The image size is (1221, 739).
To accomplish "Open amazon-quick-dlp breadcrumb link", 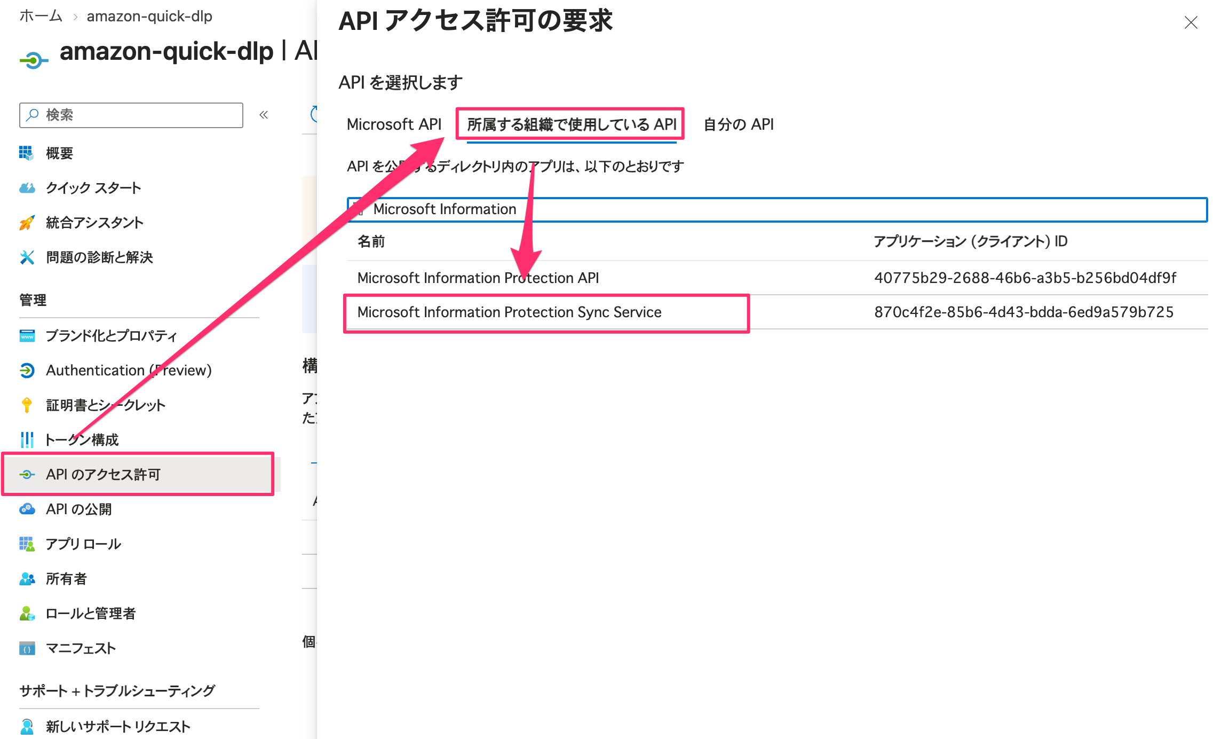I will 149,16.
